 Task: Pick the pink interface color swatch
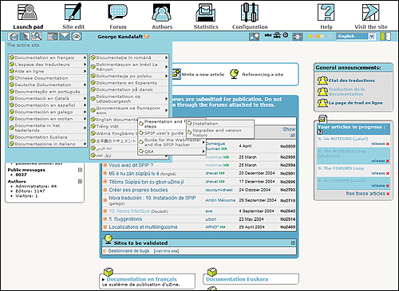(x=314, y=36)
